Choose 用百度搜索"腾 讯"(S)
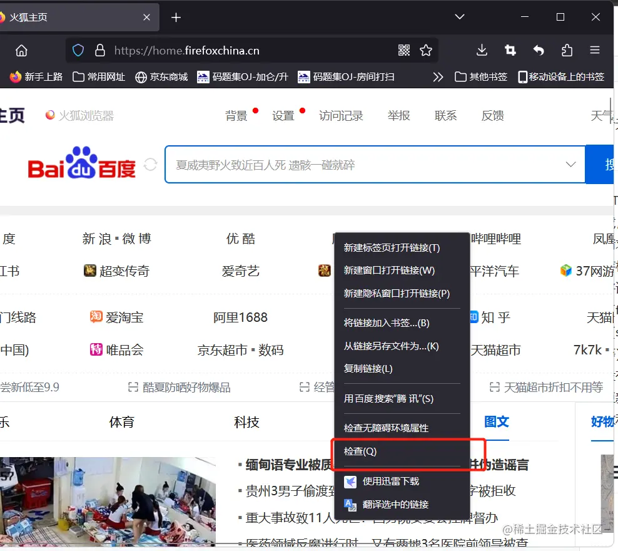The height and width of the screenshot is (551, 618). coord(402,398)
